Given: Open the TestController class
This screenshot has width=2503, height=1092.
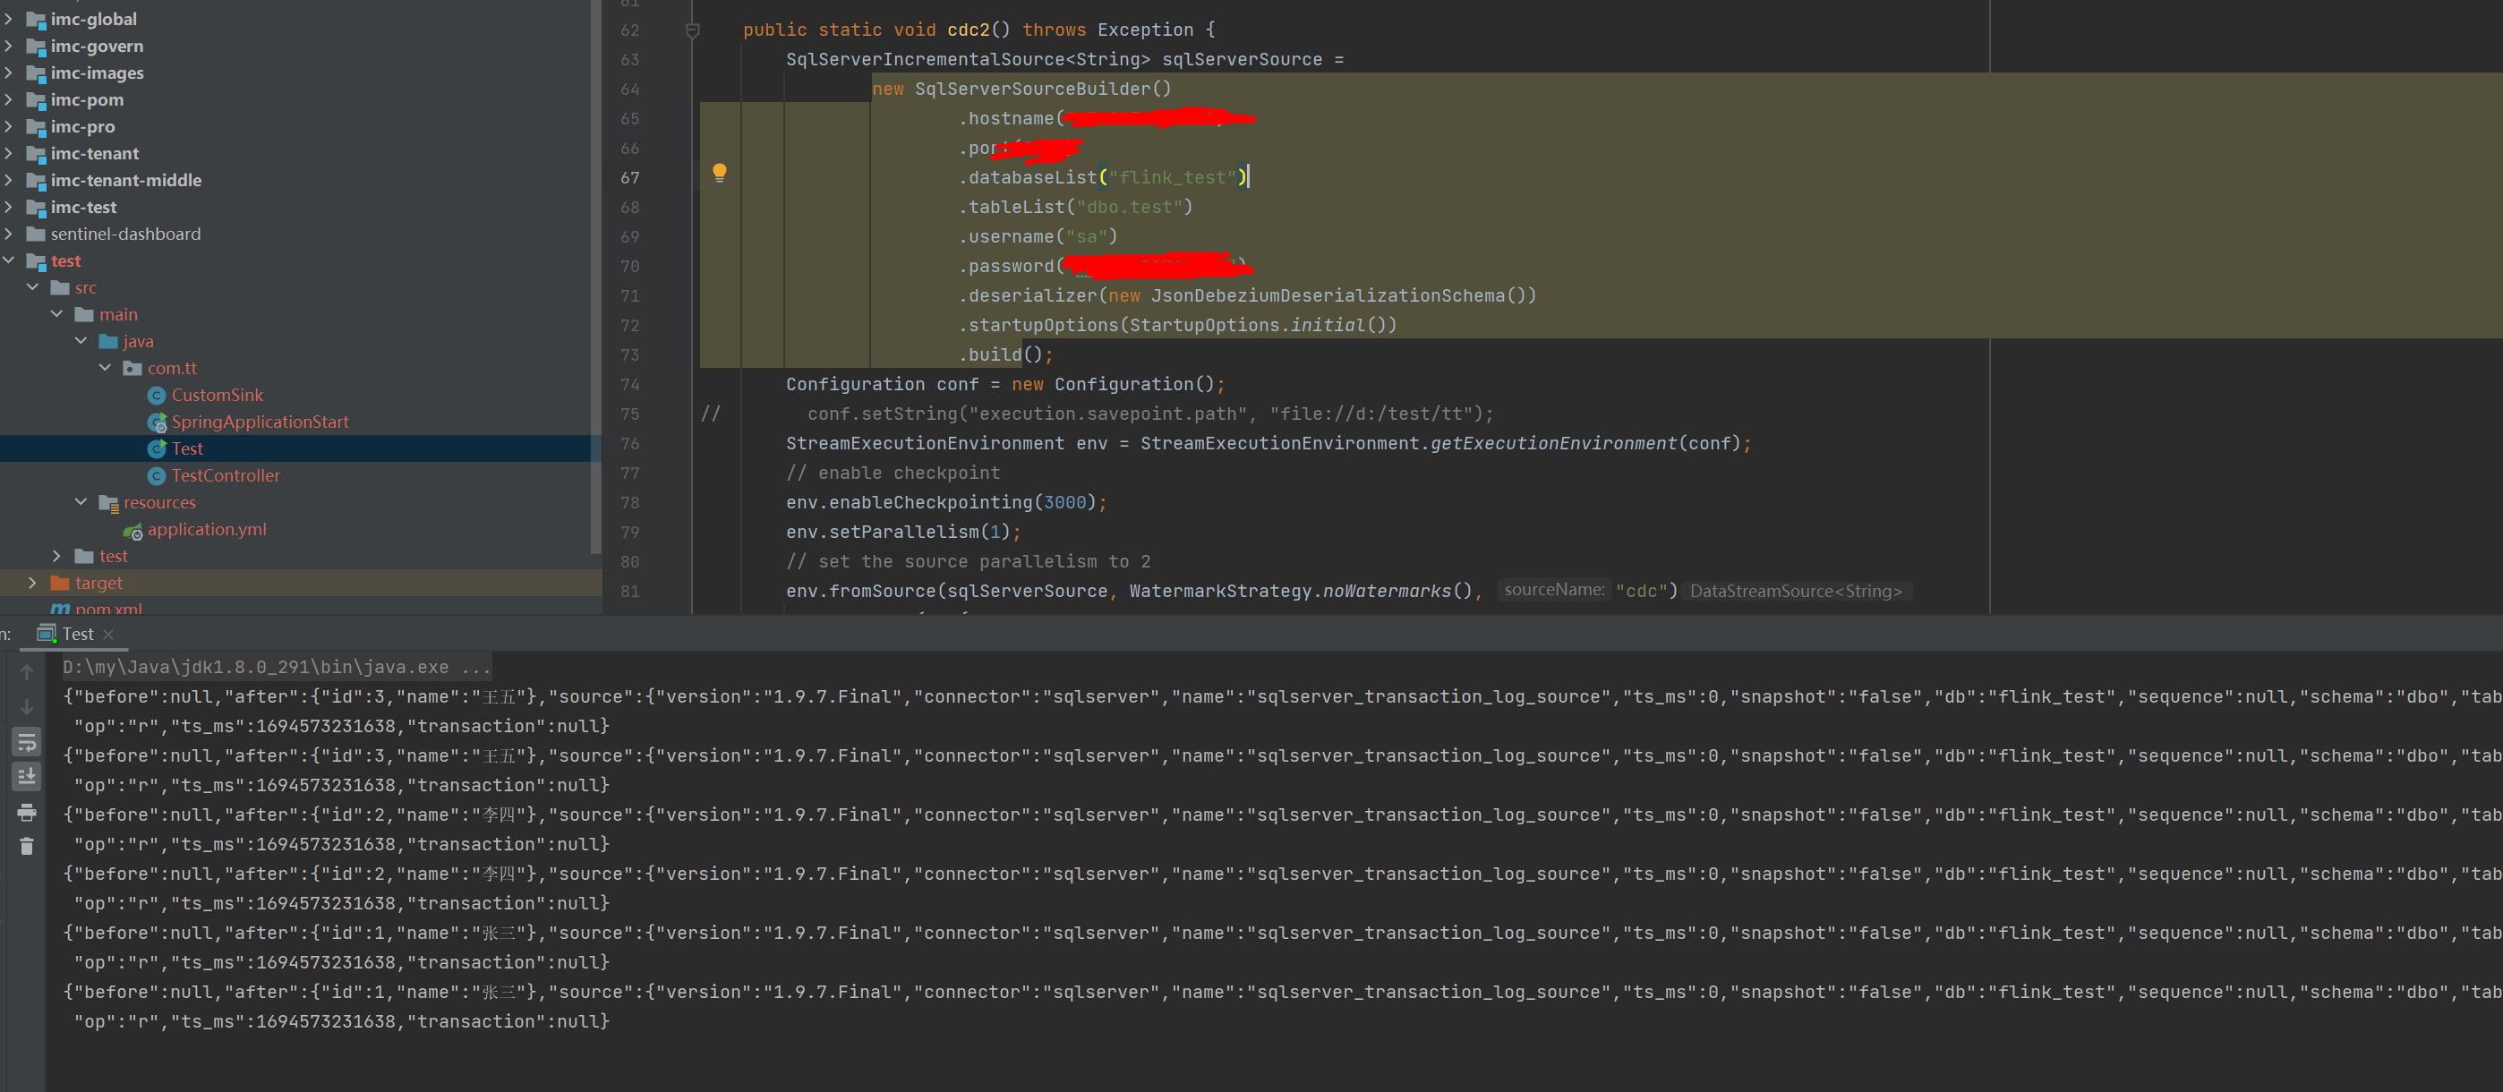Looking at the screenshot, I should [x=226, y=476].
